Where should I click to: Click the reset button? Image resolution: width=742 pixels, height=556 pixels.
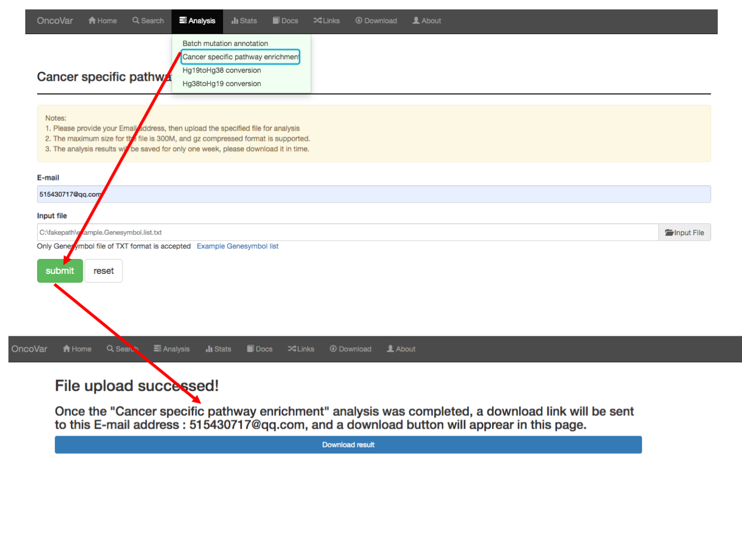104,271
